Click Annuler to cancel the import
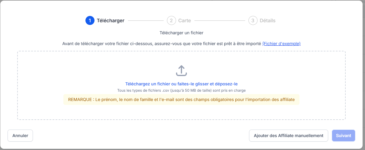The height and width of the screenshot is (150, 365). click(x=20, y=136)
